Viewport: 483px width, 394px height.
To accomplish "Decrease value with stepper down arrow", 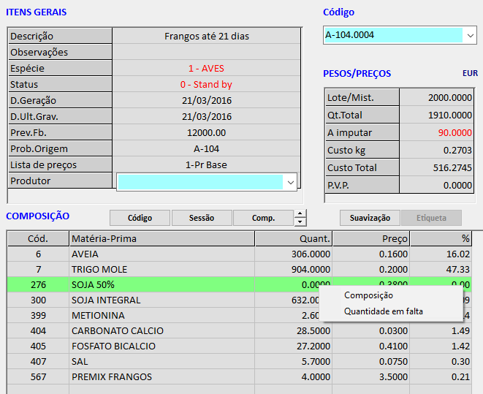I will click(x=300, y=221).
